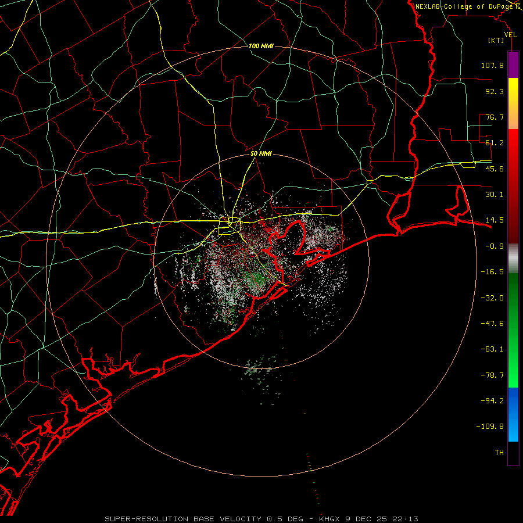This screenshot has height=523, width=523.
Task: Select the -109.8 velocity scale value
Action: pos(490,427)
